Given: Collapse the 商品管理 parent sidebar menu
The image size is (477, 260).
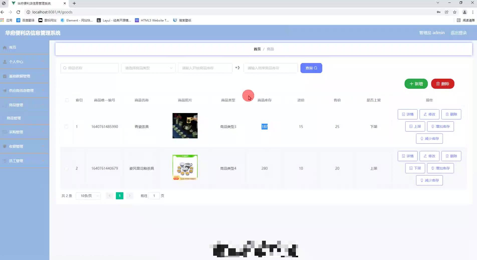Looking at the screenshot, I should 25,105.
